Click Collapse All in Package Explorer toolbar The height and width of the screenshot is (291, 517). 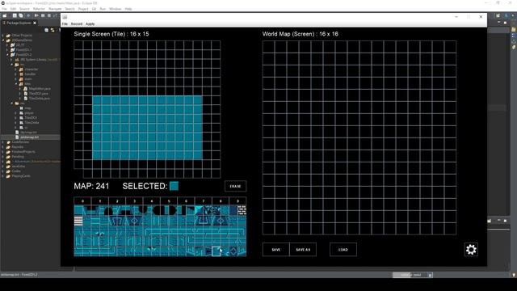pos(47,30)
